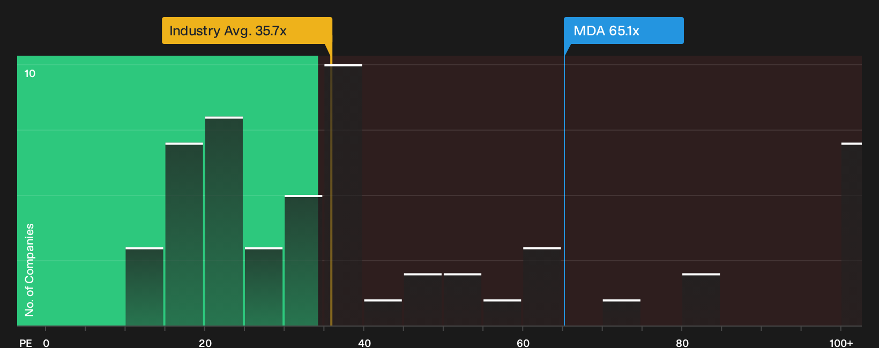The height and width of the screenshot is (348, 879).
Task: Select the histogram bar for PE 55-60
Action: [x=502, y=313]
